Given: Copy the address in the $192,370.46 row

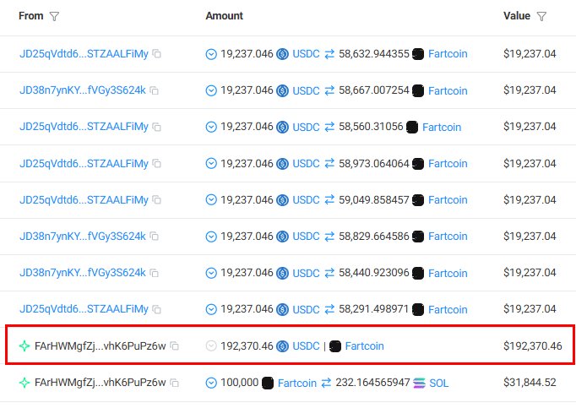Looking at the screenshot, I should pyautogui.click(x=175, y=345).
